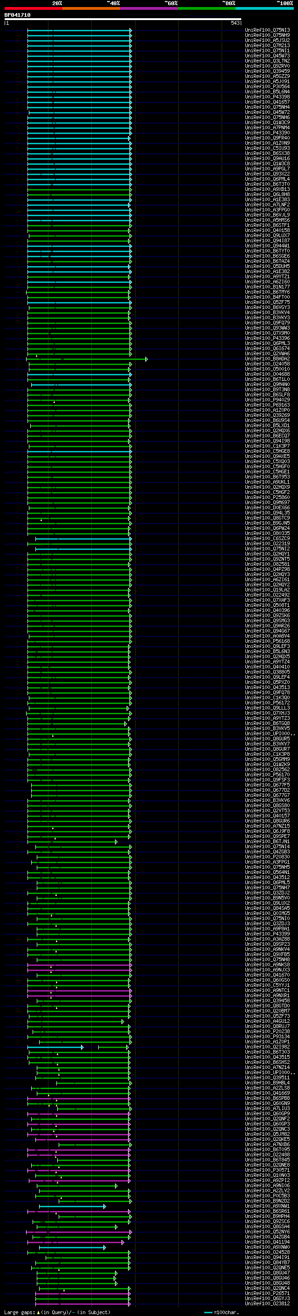This screenshot has height=1316, width=298.
Task: Select hit label UniRef100_Q39269
Action: click(x=267, y=415)
